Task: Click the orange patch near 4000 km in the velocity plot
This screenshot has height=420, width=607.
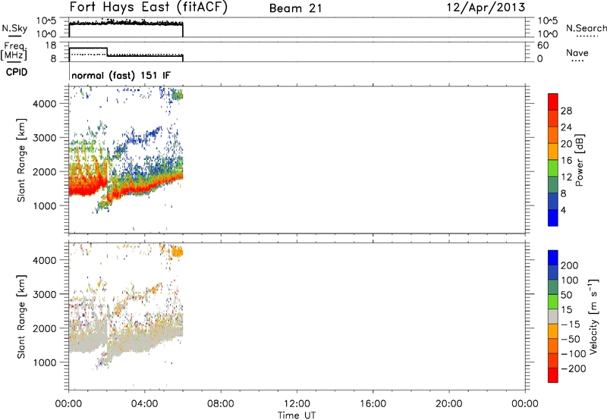Action: (178, 252)
